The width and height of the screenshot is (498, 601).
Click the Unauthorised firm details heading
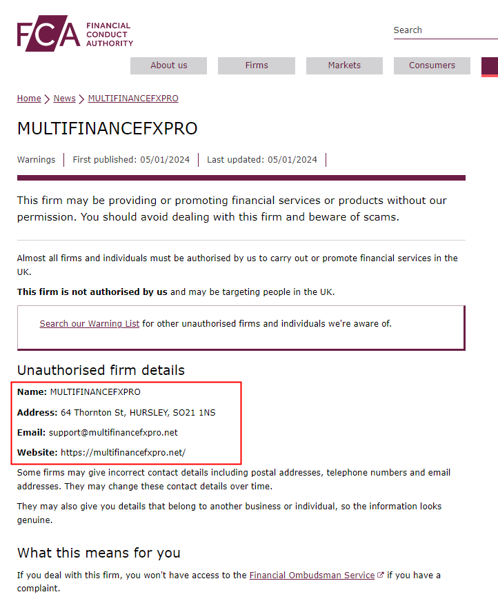click(x=101, y=370)
